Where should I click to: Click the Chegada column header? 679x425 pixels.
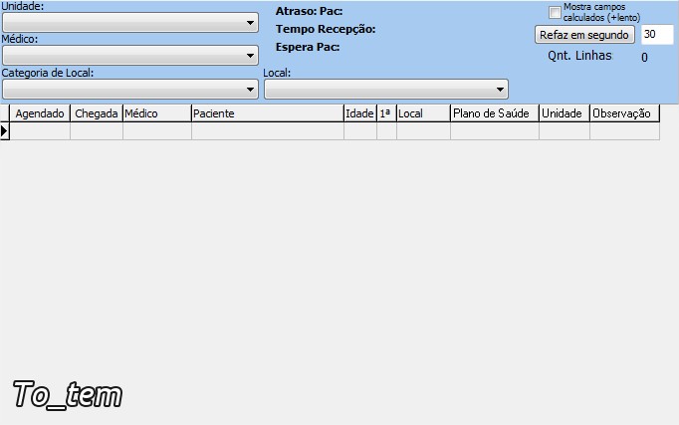97,113
